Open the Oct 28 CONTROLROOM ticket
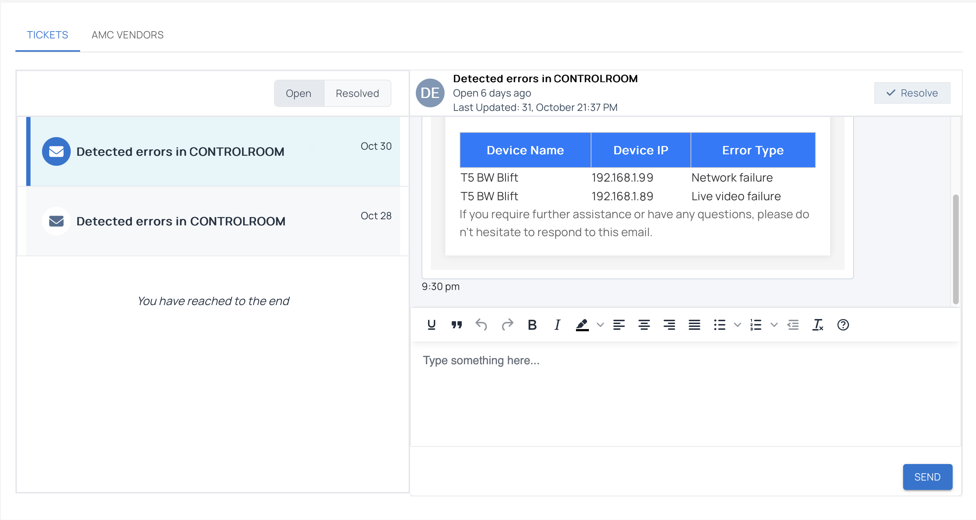976x520 pixels. (x=213, y=221)
